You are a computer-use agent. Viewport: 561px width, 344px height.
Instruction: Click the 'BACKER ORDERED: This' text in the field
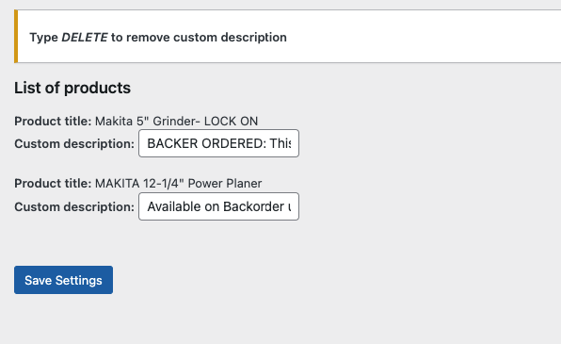pos(219,143)
